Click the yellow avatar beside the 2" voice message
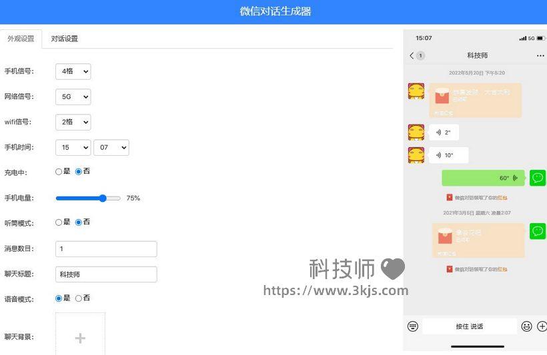The image size is (547, 355). [x=416, y=133]
